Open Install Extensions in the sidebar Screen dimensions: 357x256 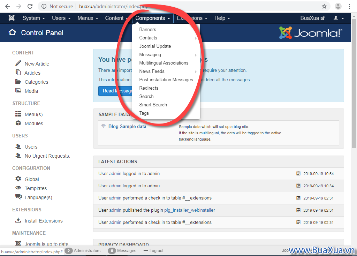pos(44,221)
